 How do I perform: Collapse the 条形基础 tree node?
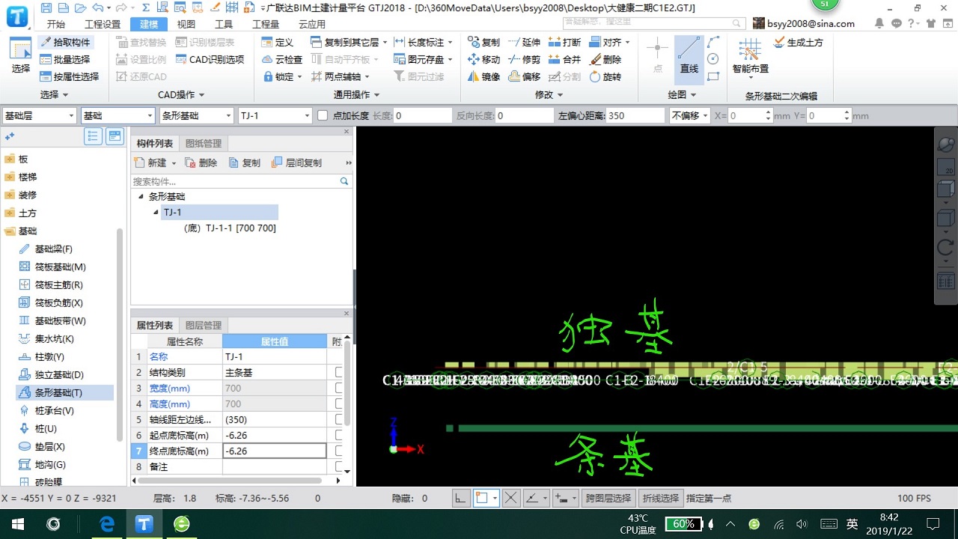[x=141, y=197]
